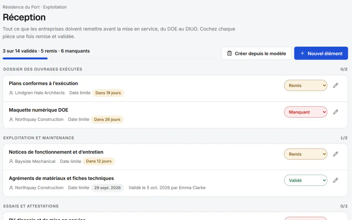Click Lindgren Hale Architects assignee name
Viewport: 352px width, 220px height.
[x=40, y=93]
